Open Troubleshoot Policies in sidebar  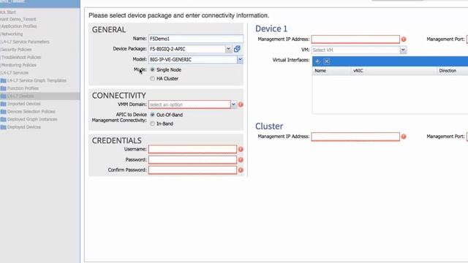[x=21, y=57]
